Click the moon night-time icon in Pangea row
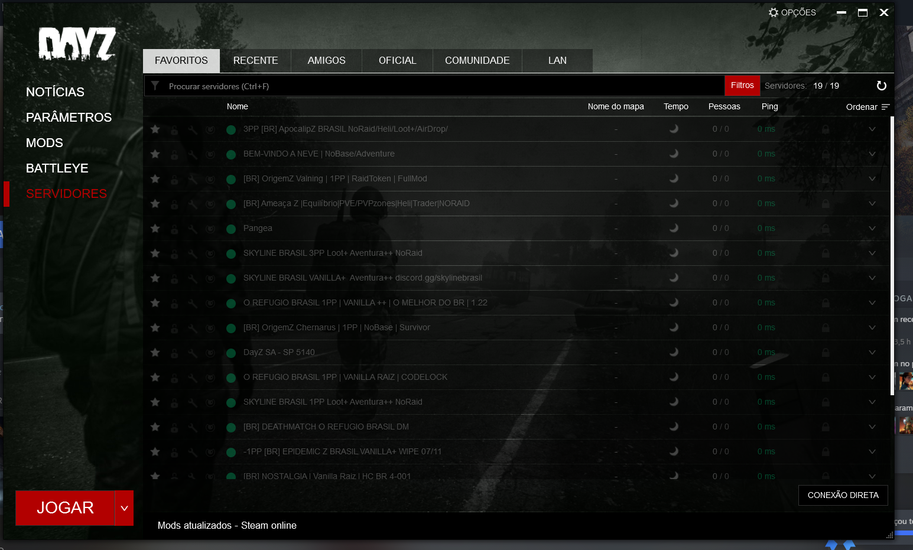The image size is (913, 550). [674, 228]
